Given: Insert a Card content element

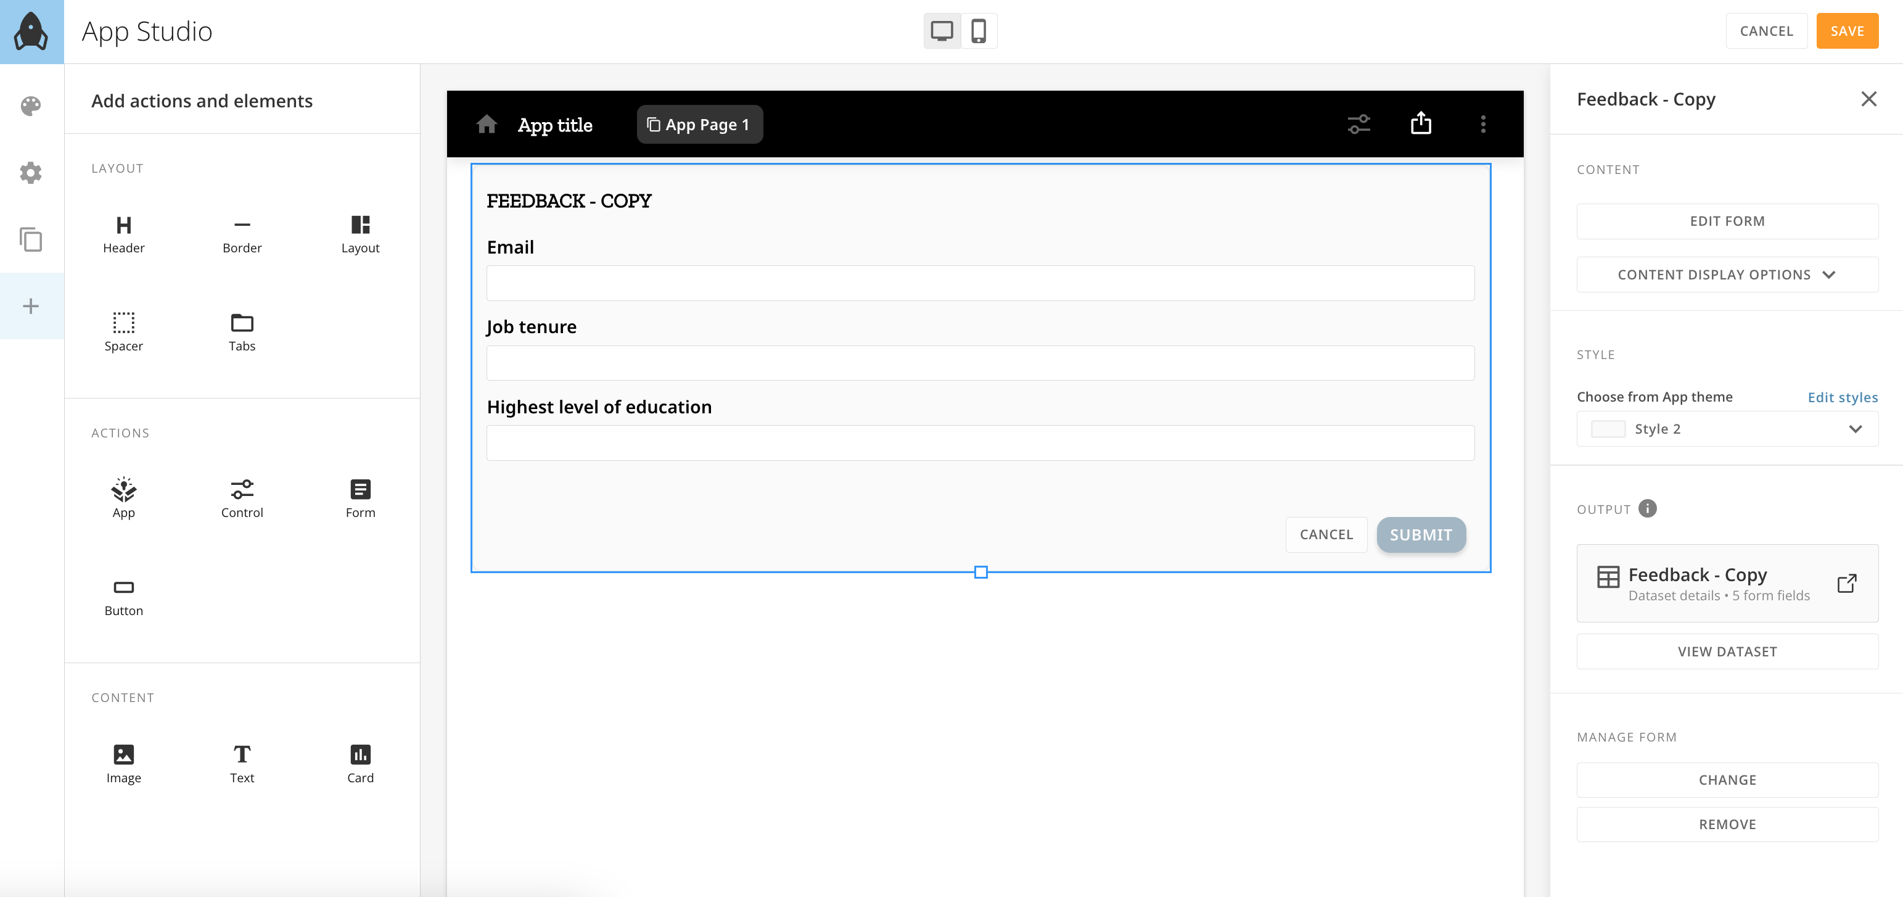Looking at the screenshot, I should point(360,762).
